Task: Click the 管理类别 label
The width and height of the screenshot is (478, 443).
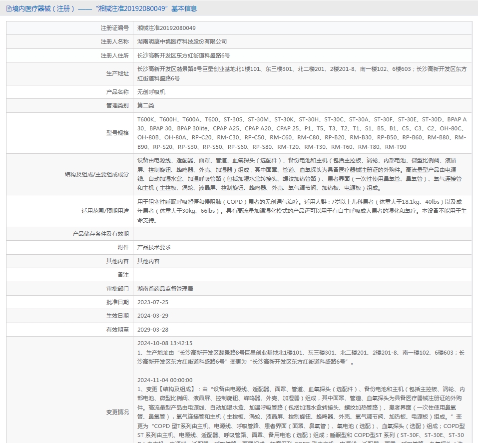Action: coord(117,105)
